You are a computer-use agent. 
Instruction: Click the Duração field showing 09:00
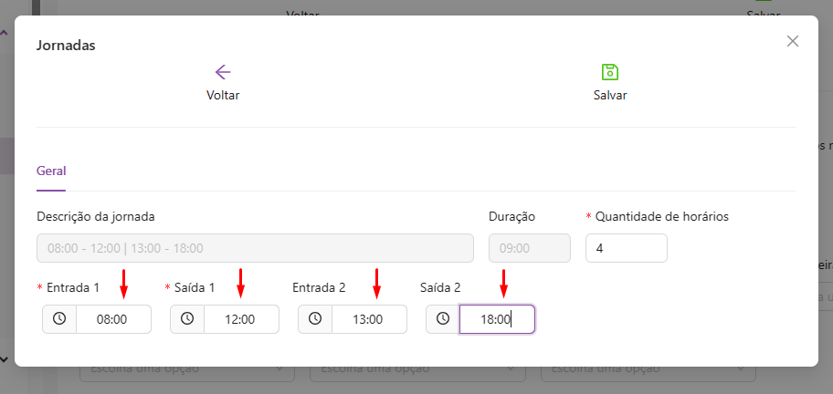tap(530, 248)
